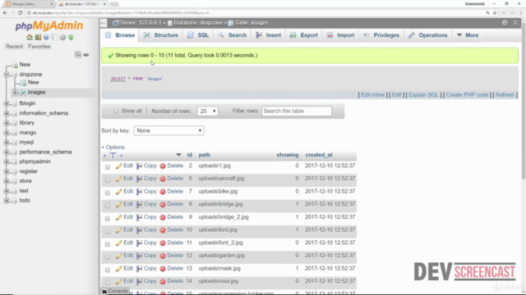Switch to the Search tab
Screen dimensions: 526x295
pos(233,35)
